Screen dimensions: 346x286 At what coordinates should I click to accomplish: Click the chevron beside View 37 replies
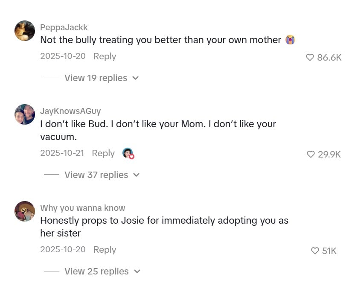[x=136, y=175]
